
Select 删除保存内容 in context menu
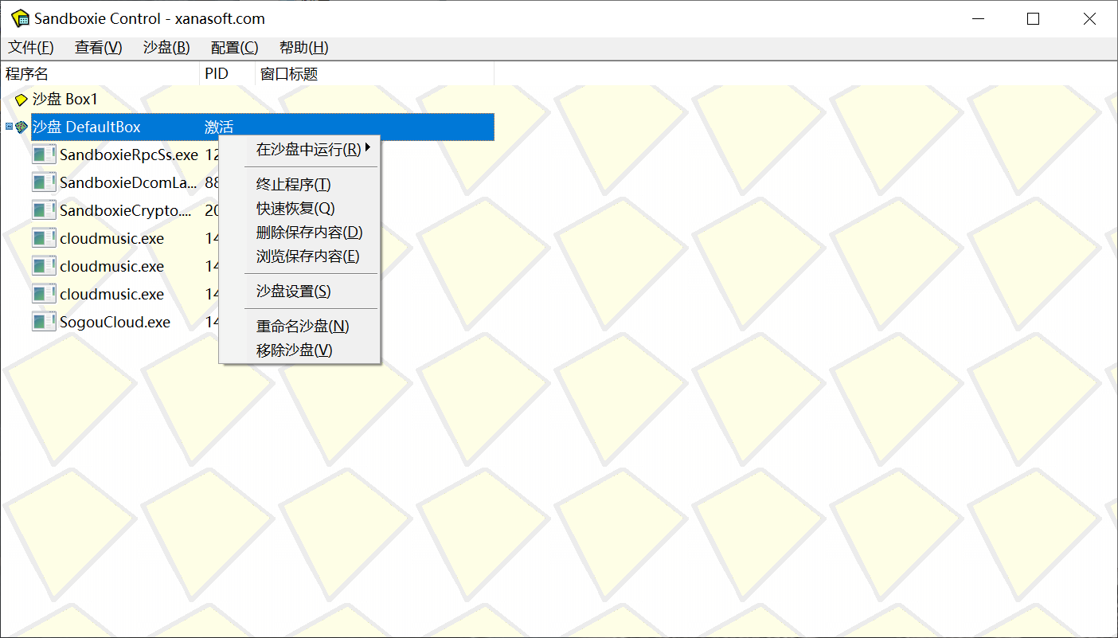pos(309,233)
